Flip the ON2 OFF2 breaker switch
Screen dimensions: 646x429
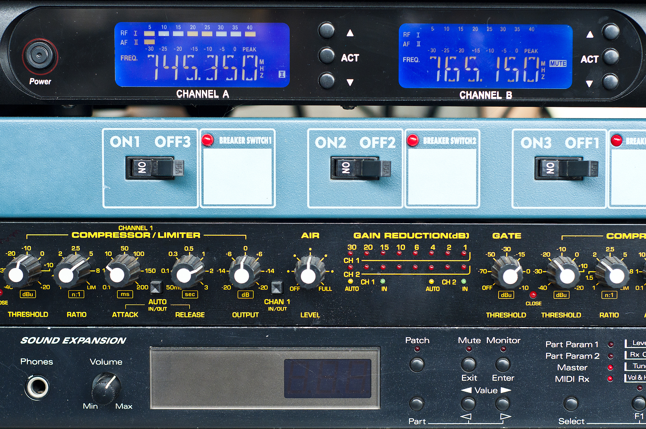point(360,168)
